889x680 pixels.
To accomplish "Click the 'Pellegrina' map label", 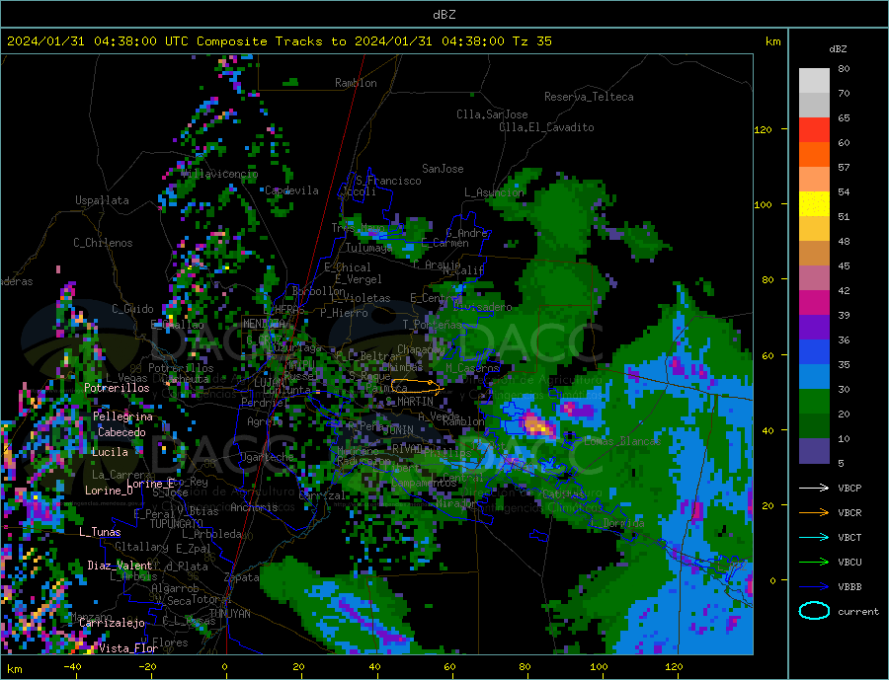I will 122,416.
